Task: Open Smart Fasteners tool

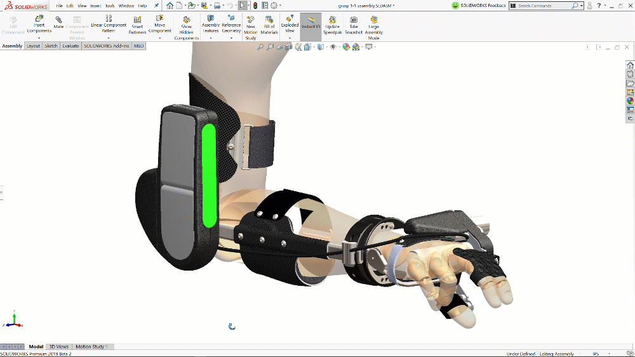Action: 137,25
